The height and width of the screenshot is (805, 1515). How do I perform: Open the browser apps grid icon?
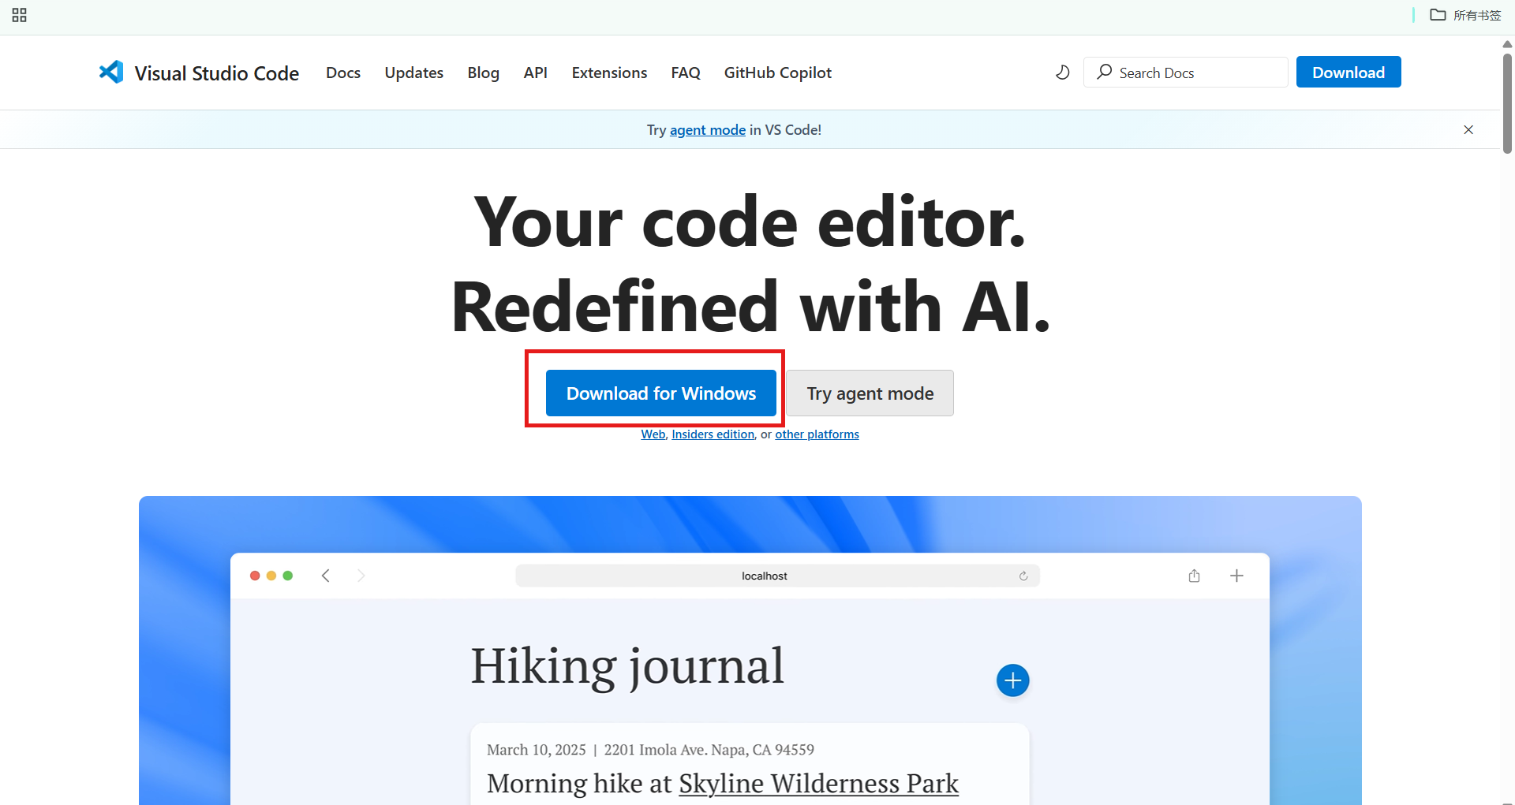(20, 15)
